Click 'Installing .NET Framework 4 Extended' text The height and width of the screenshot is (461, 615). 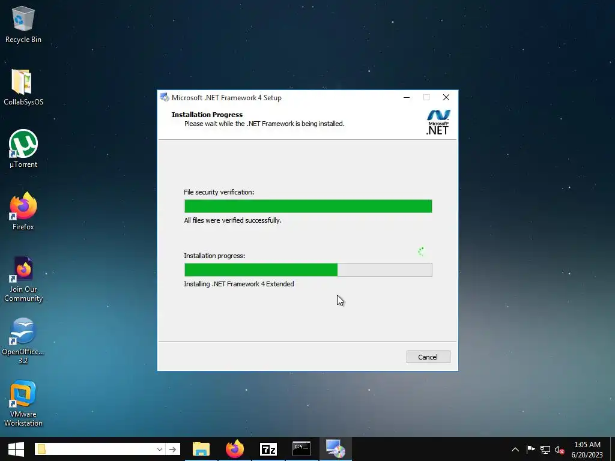pyautogui.click(x=239, y=284)
